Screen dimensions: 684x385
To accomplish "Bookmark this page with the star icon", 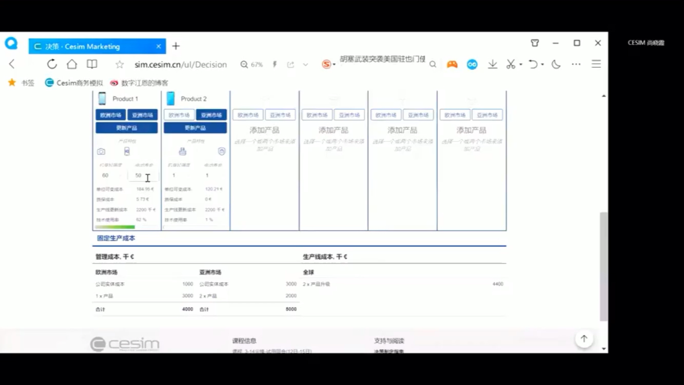I will [120, 64].
